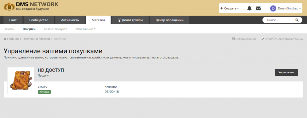The height and width of the screenshot is (118, 307).
Task: Open the DreamSmoke_ user menu
Action: [x=289, y=8]
